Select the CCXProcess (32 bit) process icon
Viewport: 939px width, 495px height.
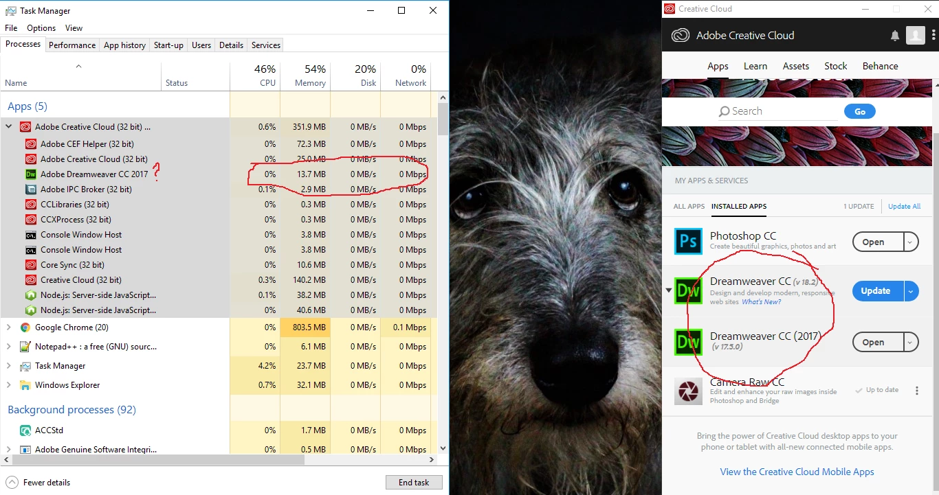30,220
